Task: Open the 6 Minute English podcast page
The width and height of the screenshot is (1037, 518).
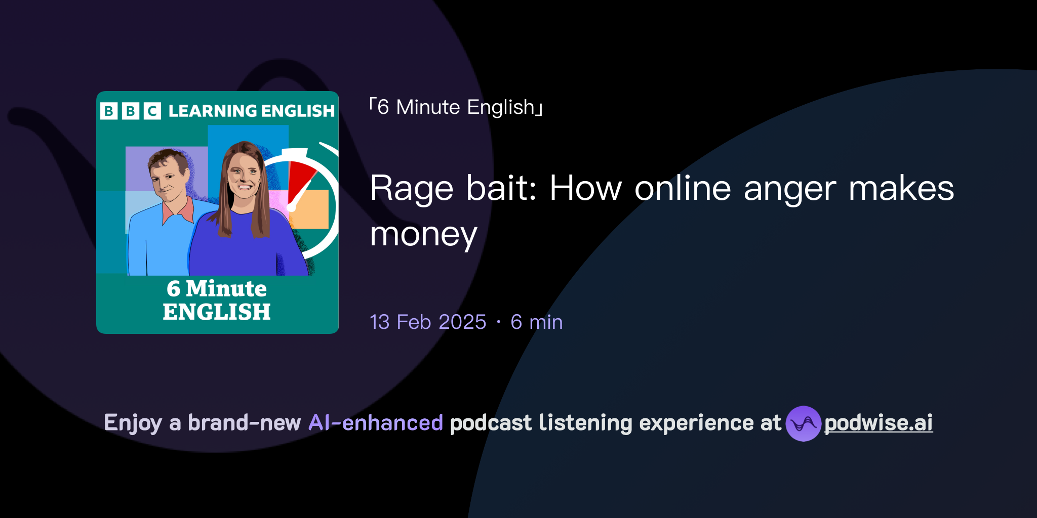Action: (x=455, y=107)
